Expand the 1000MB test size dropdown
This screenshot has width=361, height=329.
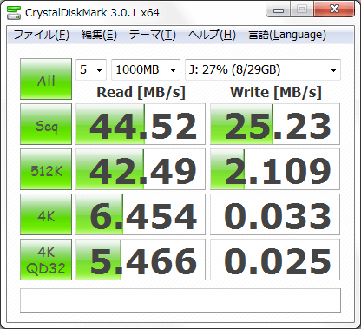146,69
